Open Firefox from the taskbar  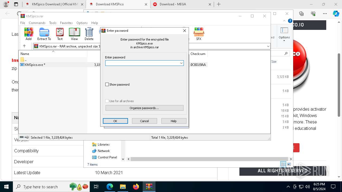click(x=136, y=187)
